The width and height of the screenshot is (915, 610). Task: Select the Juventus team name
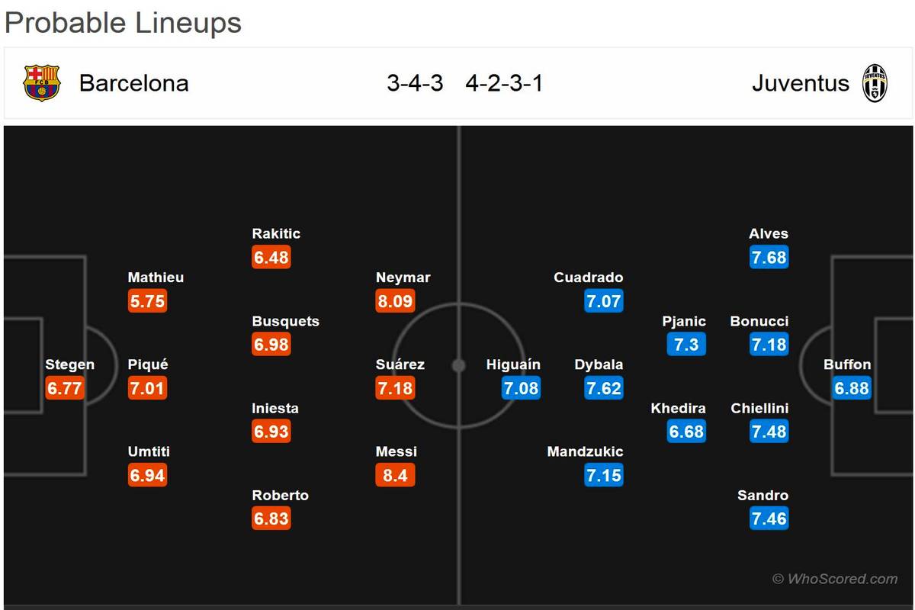pos(800,83)
